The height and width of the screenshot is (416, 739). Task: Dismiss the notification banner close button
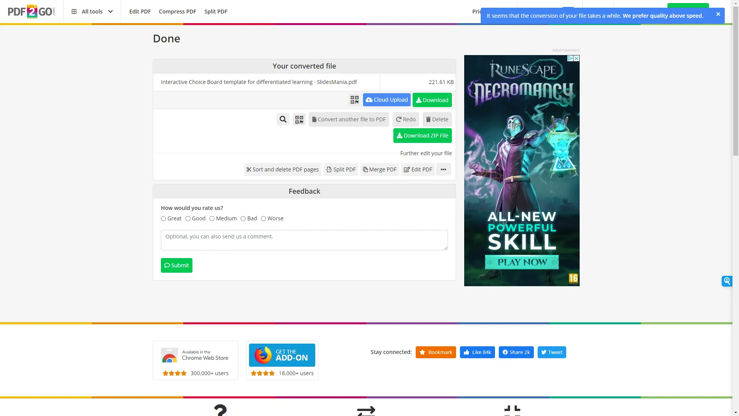(x=718, y=14)
